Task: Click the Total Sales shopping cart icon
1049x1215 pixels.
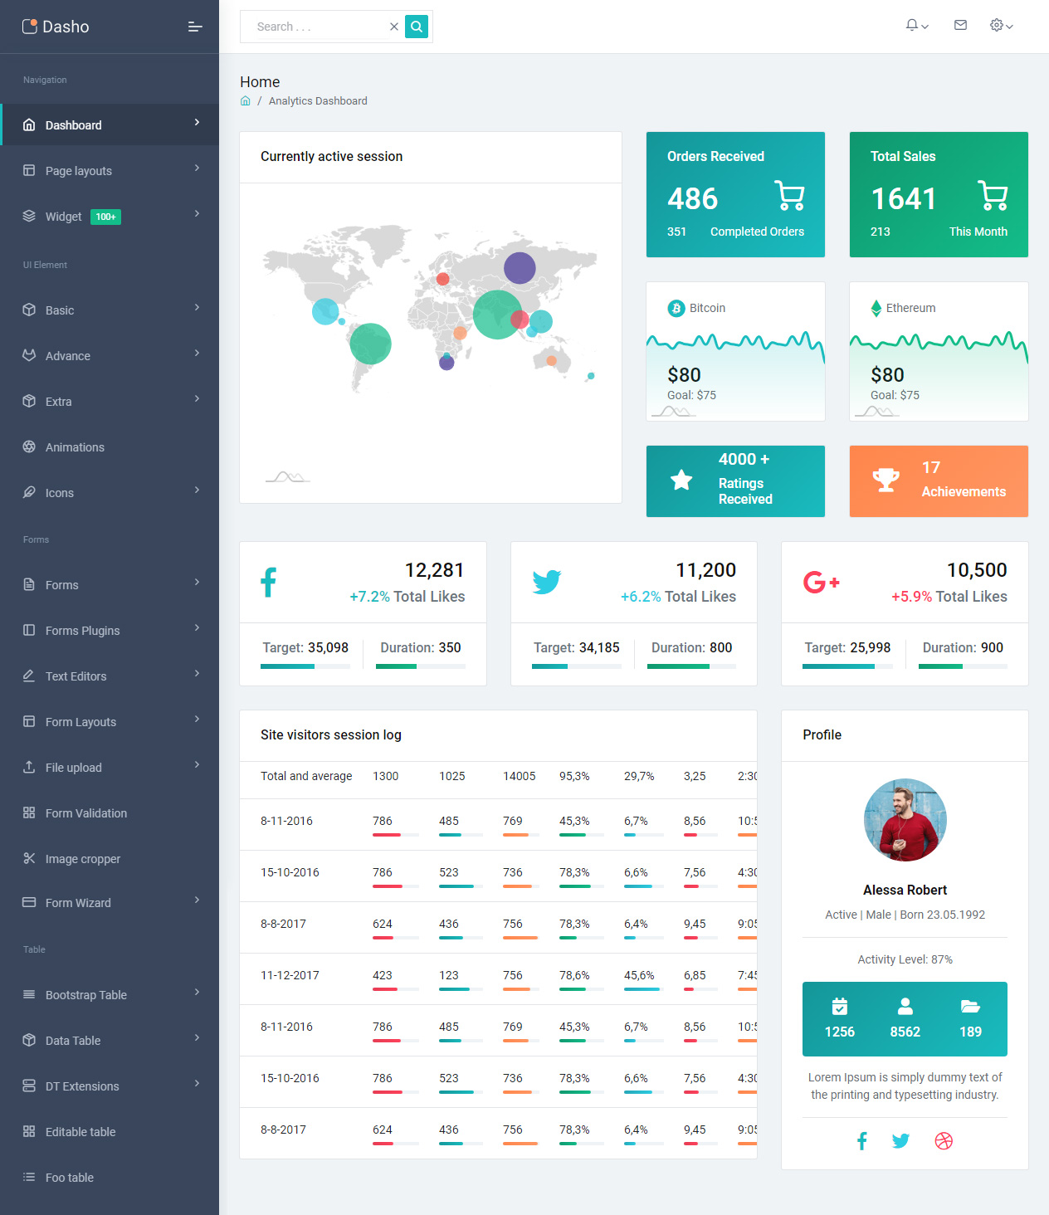Action: point(993,195)
